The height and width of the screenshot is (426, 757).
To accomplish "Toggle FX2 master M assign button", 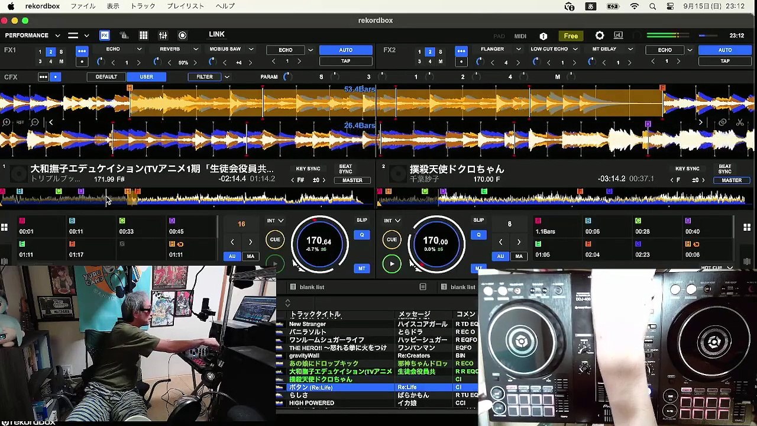I will click(441, 62).
